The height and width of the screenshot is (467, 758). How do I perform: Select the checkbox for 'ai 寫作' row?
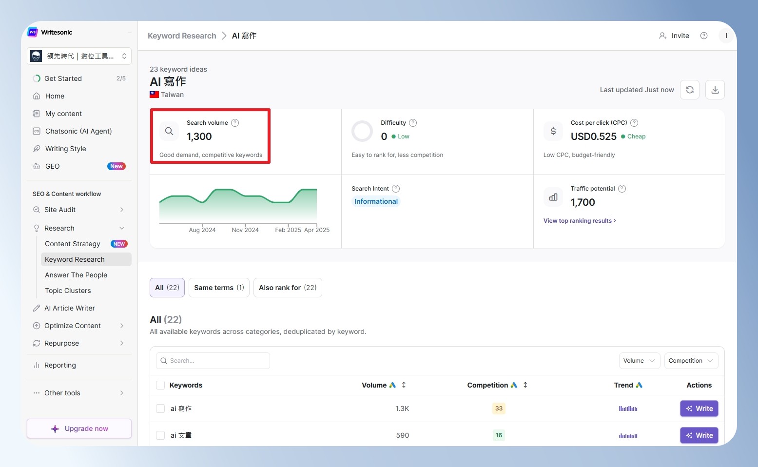(160, 409)
